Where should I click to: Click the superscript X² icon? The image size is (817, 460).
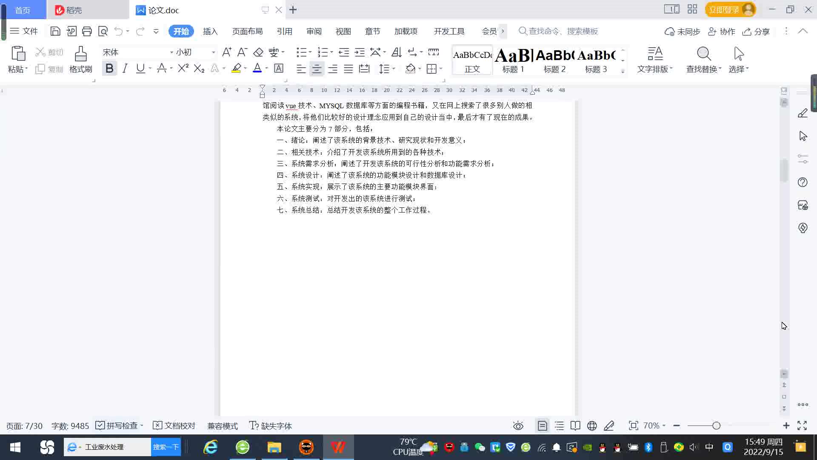click(x=183, y=69)
